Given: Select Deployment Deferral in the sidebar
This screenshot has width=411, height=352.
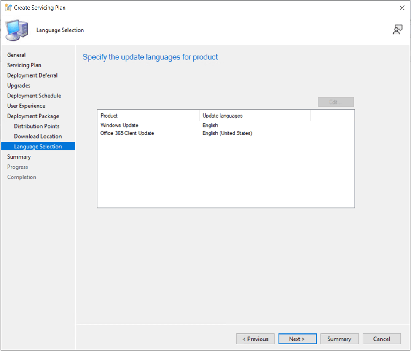Looking at the screenshot, I should [x=32, y=75].
